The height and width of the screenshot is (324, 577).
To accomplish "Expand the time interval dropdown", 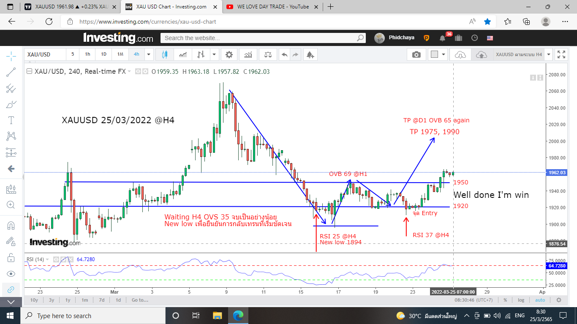I will click(x=148, y=54).
